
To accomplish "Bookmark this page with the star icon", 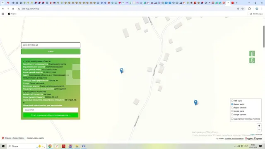I will pos(243,9).
